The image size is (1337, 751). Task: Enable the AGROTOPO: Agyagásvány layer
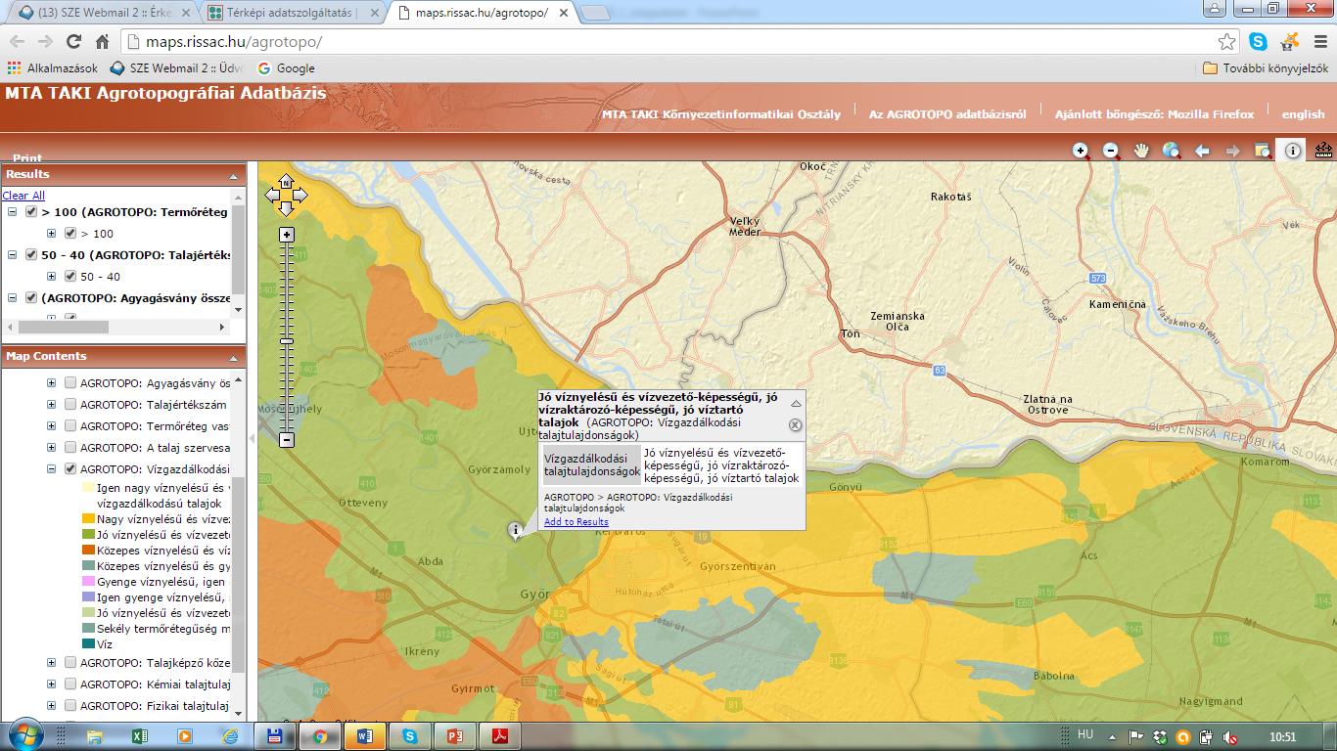[70, 383]
